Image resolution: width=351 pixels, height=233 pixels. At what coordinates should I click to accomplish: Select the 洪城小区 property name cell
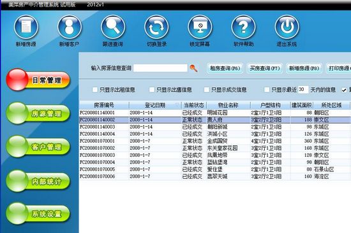(228, 134)
